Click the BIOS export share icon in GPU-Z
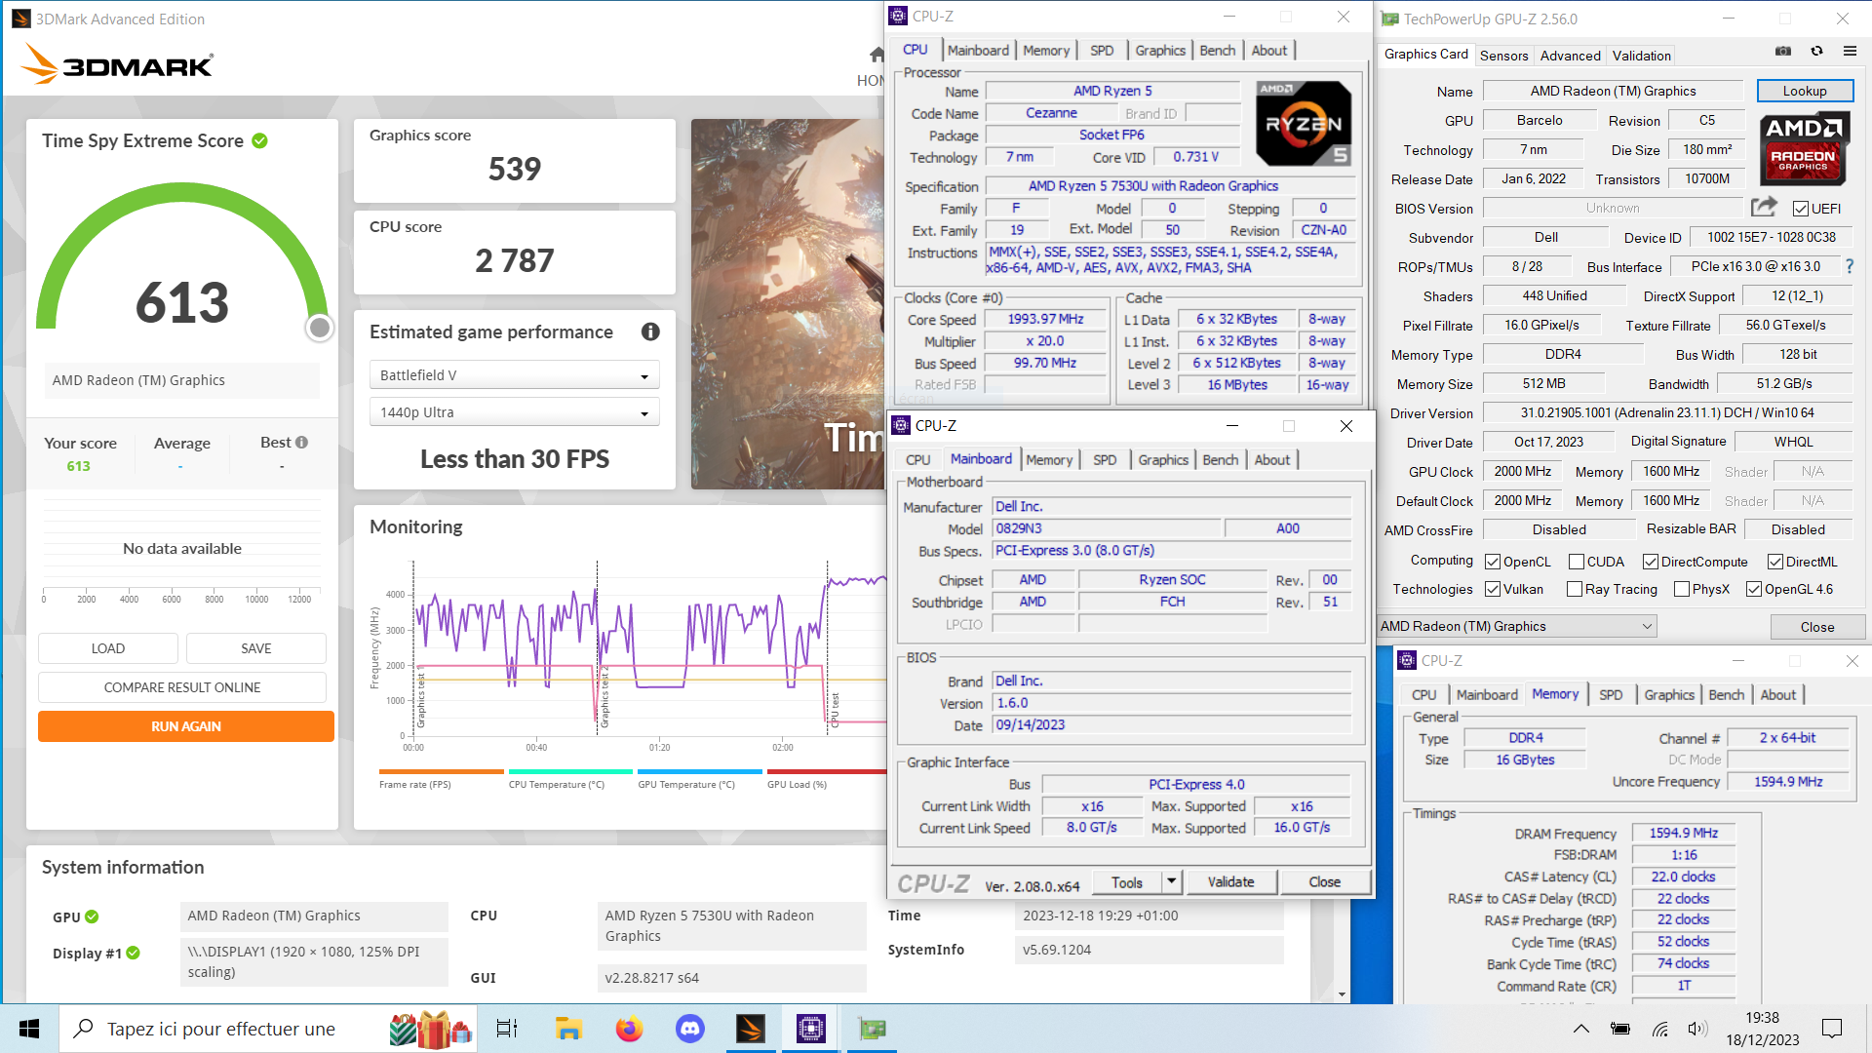Screen dimensions: 1872x1053 [1764, 208]
